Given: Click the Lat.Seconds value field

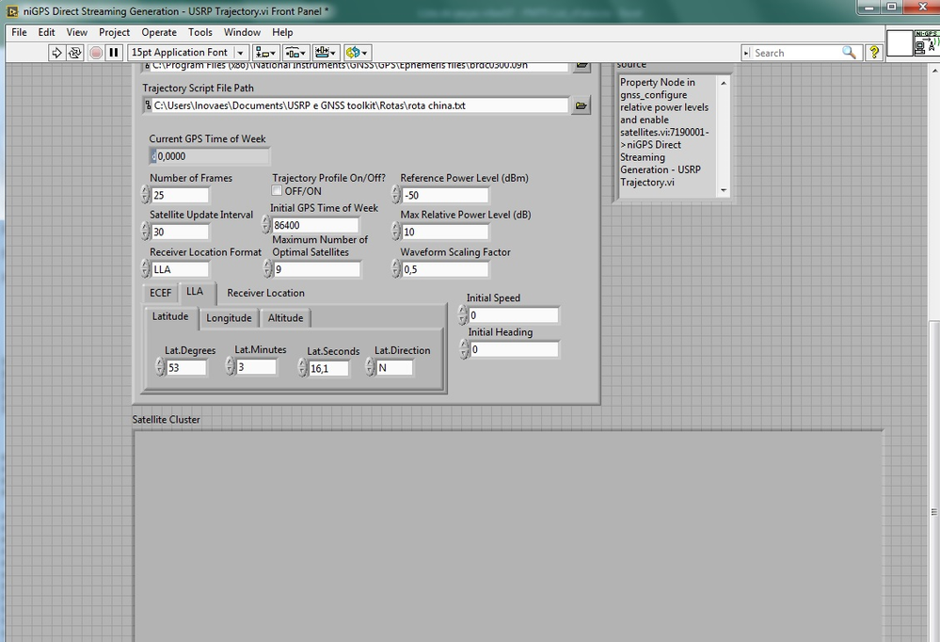Looking at the screenshot, I should point(328,368).
